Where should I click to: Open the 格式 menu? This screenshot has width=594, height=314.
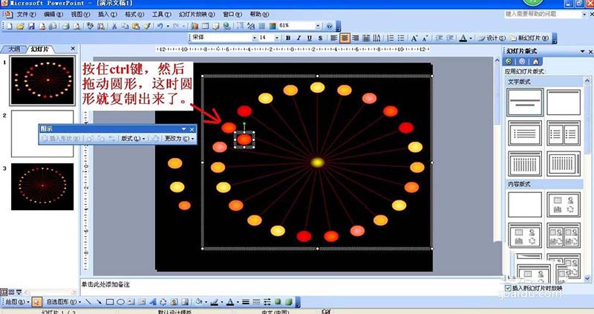[134, 14]
